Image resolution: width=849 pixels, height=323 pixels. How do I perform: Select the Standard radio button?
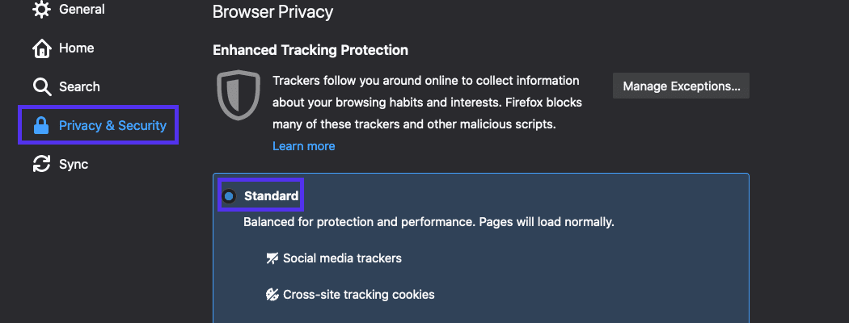tap(230, 196)
